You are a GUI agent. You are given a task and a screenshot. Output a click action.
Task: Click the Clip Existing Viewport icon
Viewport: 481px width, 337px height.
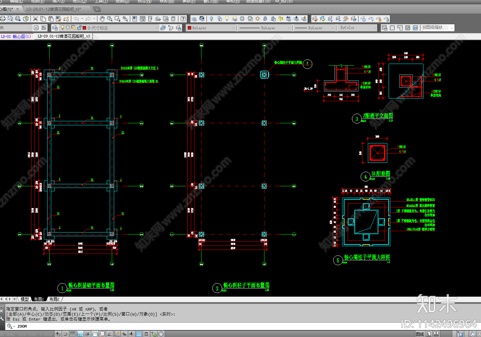click(415, 28)
